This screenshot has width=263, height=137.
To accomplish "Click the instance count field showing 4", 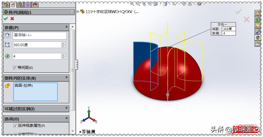I will (x=37, y=56).
